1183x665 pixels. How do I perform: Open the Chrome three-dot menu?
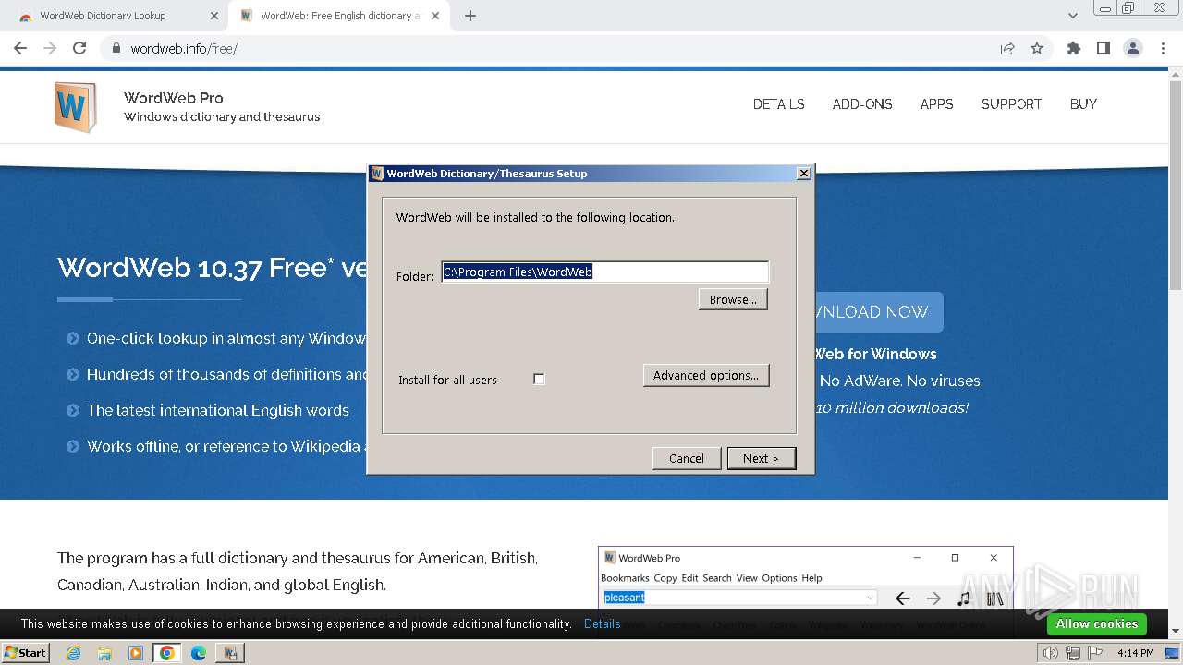(x=1162, y=48)
